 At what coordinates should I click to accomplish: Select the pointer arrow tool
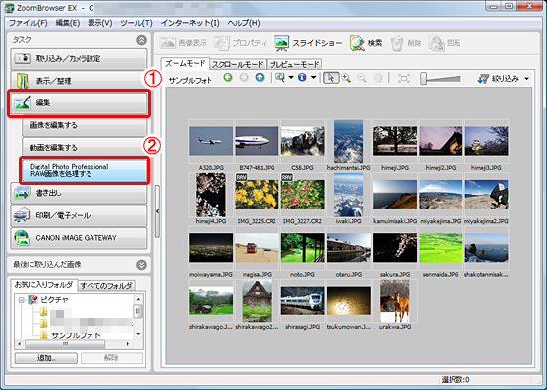[331, 78]
